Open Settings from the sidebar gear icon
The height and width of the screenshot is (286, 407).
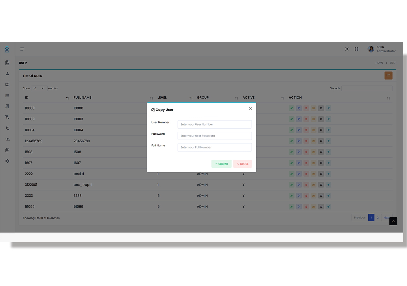click(7, 161)
